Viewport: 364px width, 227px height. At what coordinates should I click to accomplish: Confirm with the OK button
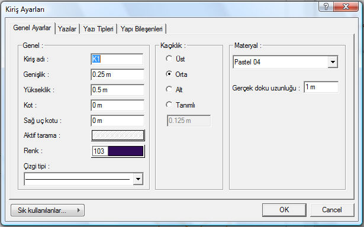point(284,210)
